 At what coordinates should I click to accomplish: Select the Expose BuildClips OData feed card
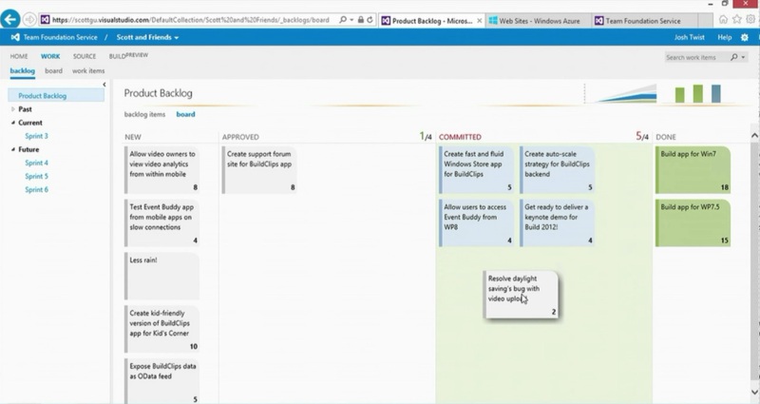pyautogui.click(x=161, y=381)
